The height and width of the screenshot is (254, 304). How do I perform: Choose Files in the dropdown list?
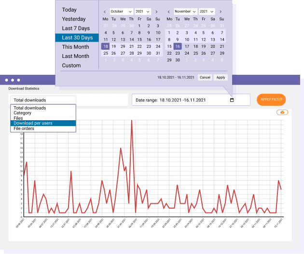pyautogui.click(x=43, y=118)
